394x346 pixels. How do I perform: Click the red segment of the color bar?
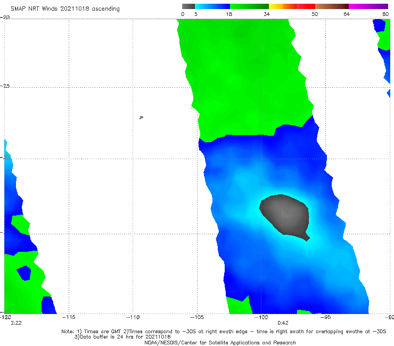pyautogui.click(x=306, y=6)
